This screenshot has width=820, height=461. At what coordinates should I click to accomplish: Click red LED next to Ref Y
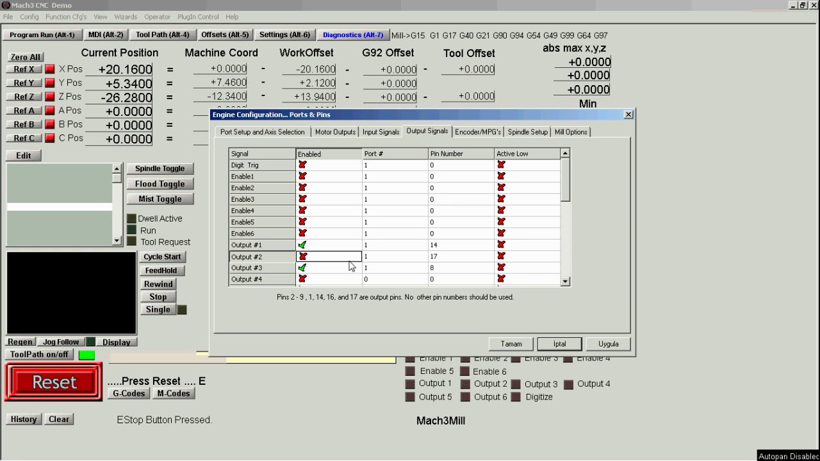pos(50,83)
